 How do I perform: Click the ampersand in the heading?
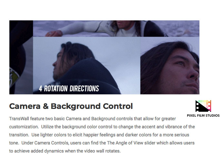(46, 106)
